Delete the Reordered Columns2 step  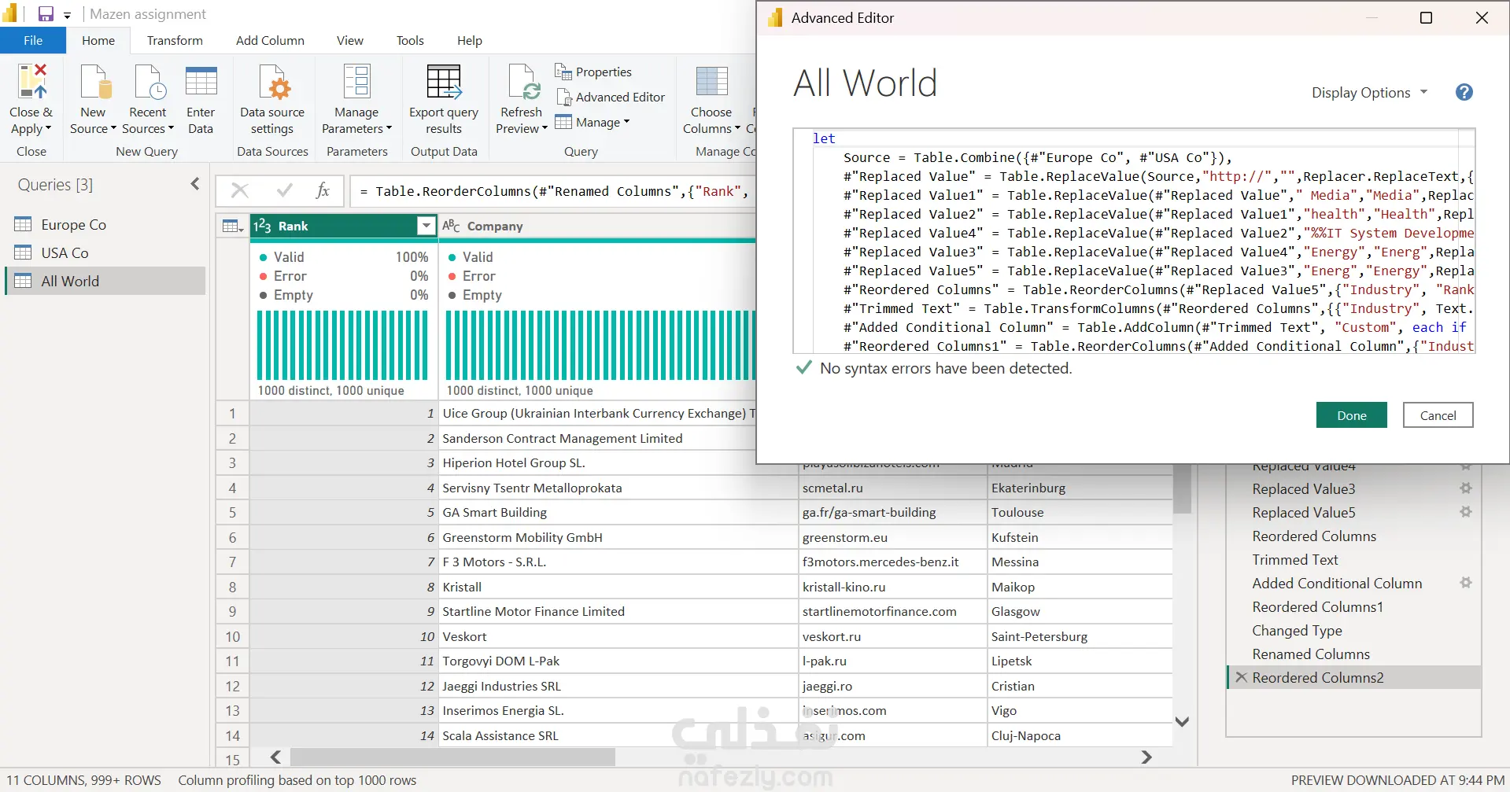1241,677
